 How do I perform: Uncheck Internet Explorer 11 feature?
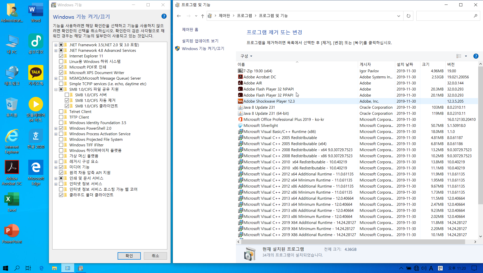pos(61,56)
